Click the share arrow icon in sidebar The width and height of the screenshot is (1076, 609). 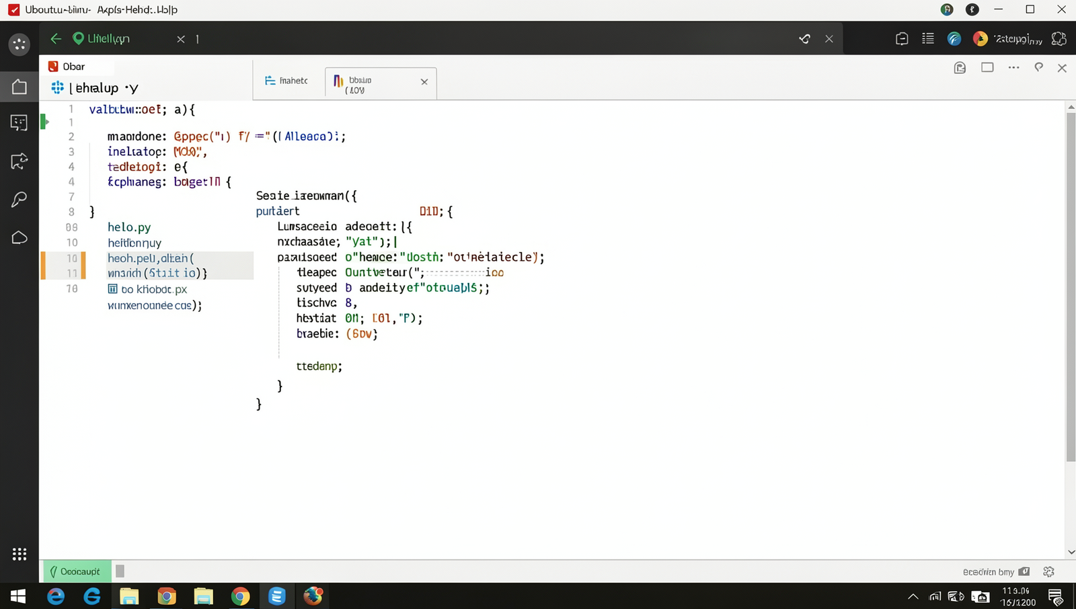coord(19,161)
